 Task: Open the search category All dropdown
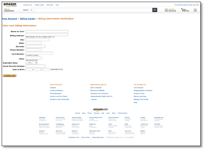[x=32, y=10]
